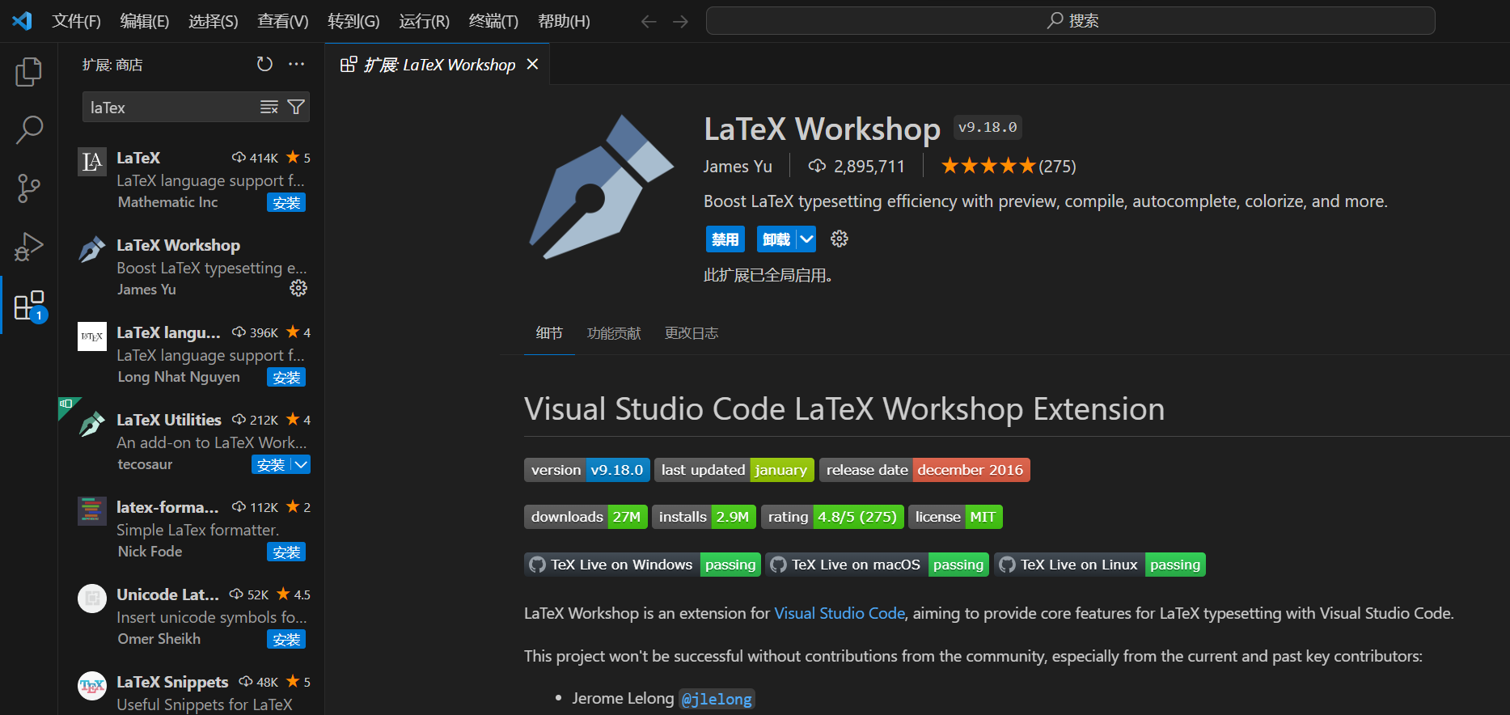Click TeX Live on macOS passing badge

878,565
